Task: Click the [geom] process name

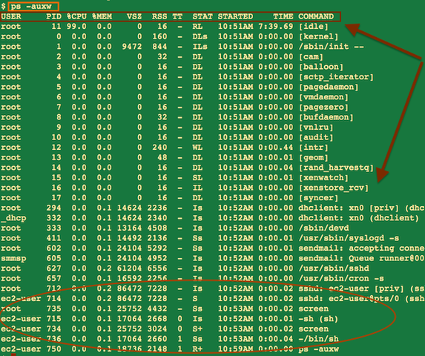Action: [313, 157]
